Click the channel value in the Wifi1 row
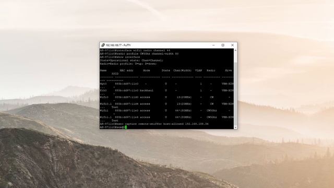The image size is (334, 188). click(x=183, y=111)
